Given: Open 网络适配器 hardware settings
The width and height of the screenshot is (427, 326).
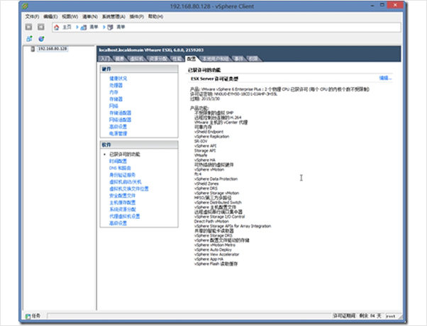Looking at the screenshot, I should coord(121,120).
